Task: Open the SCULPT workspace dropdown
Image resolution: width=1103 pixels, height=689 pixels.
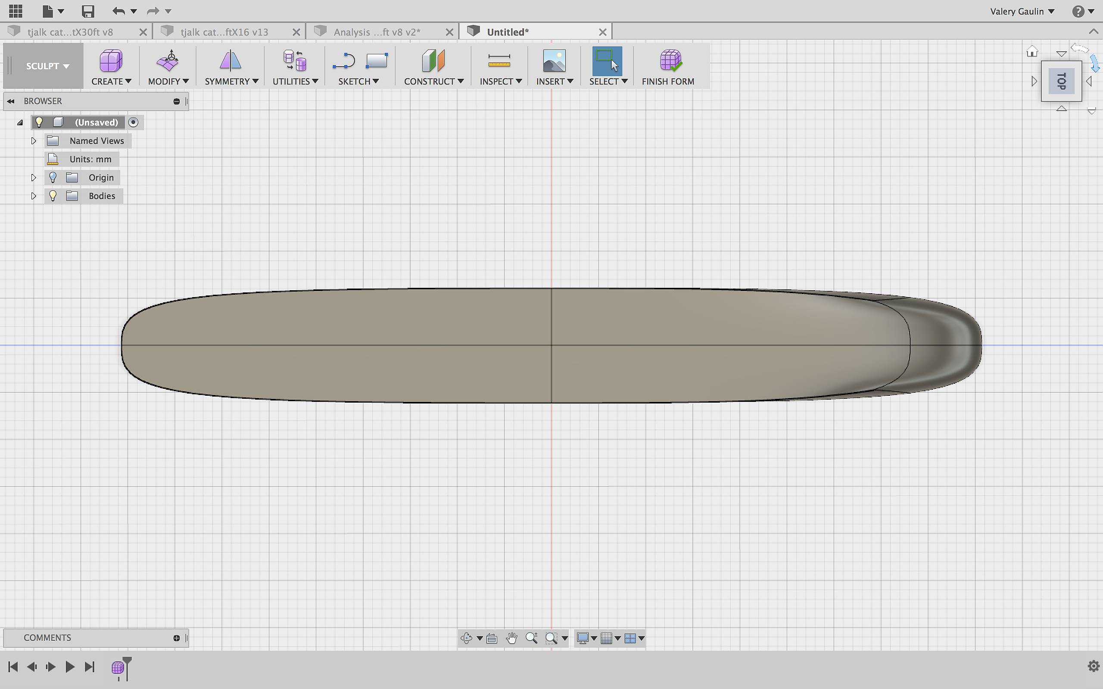Action: 47,66
